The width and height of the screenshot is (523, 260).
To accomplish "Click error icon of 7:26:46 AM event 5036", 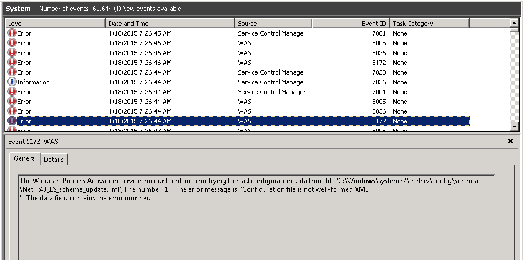I will (x=12, y=53).
